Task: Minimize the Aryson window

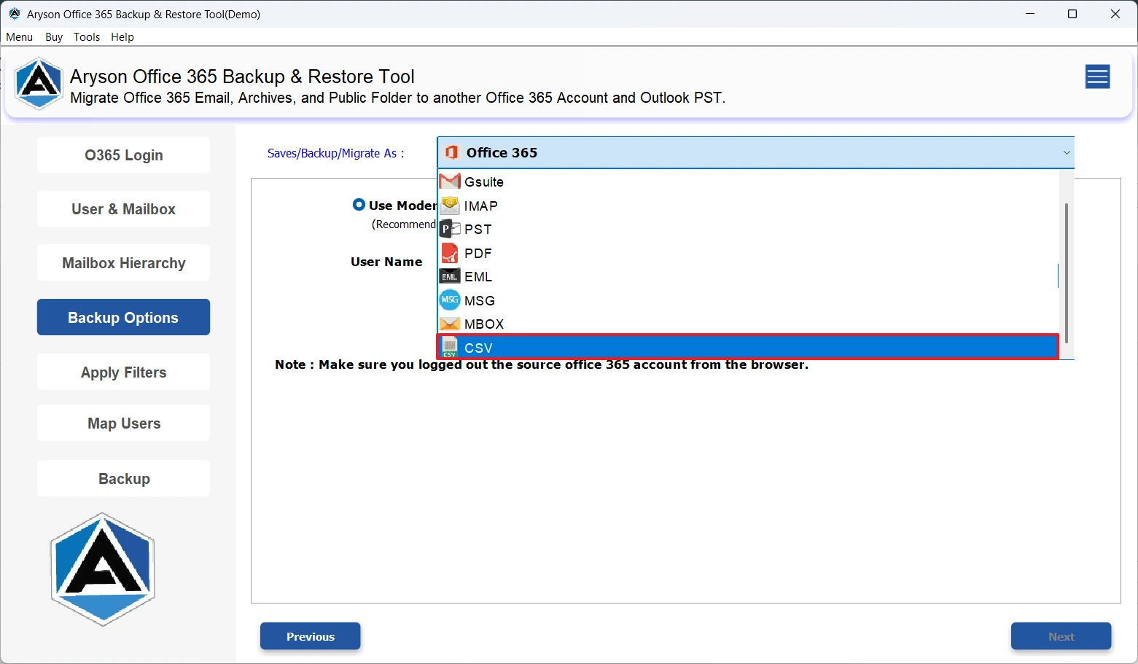Action: [1030, 14]
